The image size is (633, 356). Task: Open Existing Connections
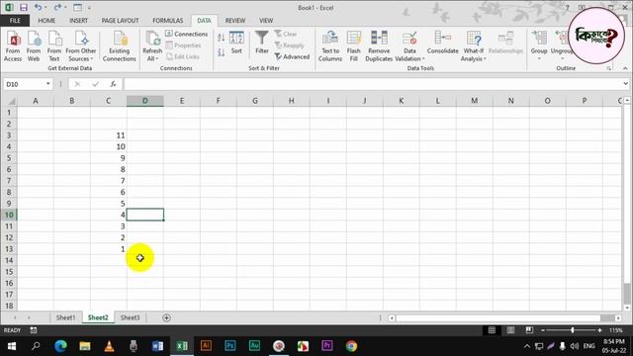tap(119, 46)
